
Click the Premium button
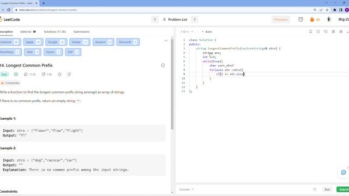pos(281,20)
